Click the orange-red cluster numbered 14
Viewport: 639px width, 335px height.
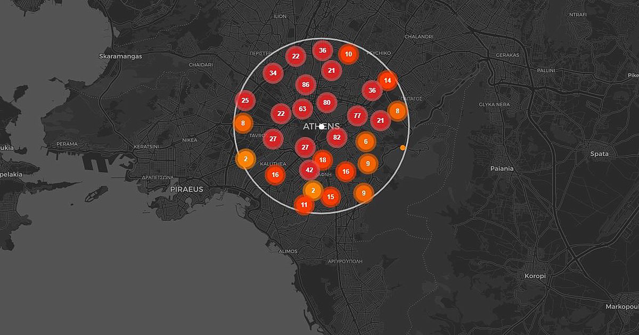(387, 80)
